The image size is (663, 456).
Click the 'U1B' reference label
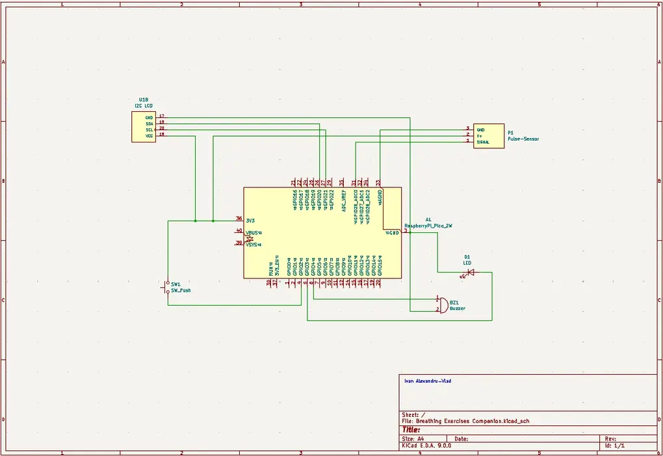tap(144, 100)
